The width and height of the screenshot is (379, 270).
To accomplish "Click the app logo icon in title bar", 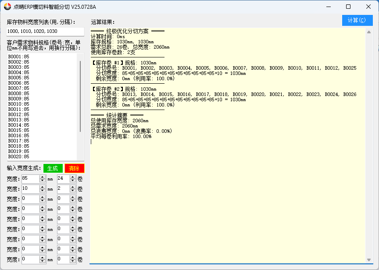I will point(7,7).
